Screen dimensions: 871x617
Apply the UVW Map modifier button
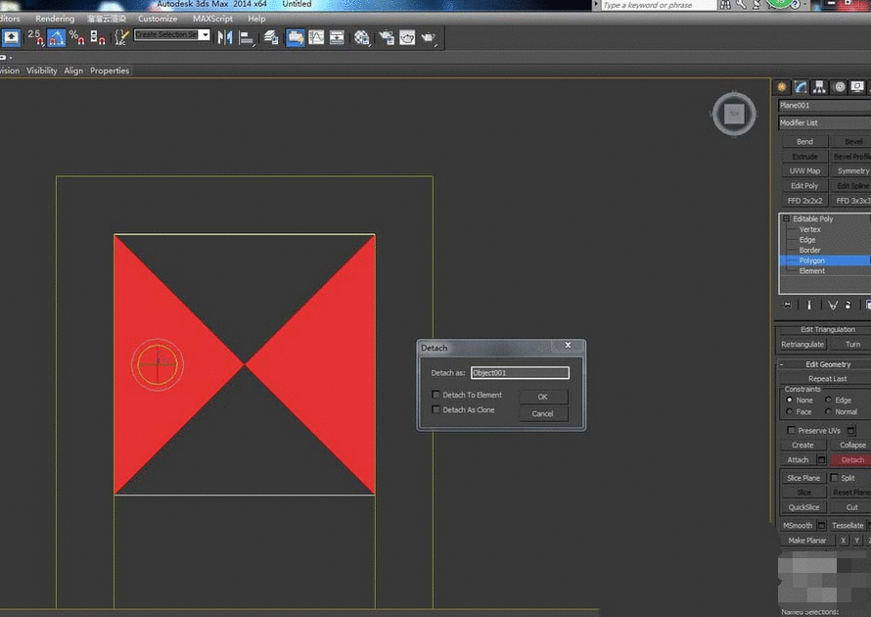[x=804, y=170]
